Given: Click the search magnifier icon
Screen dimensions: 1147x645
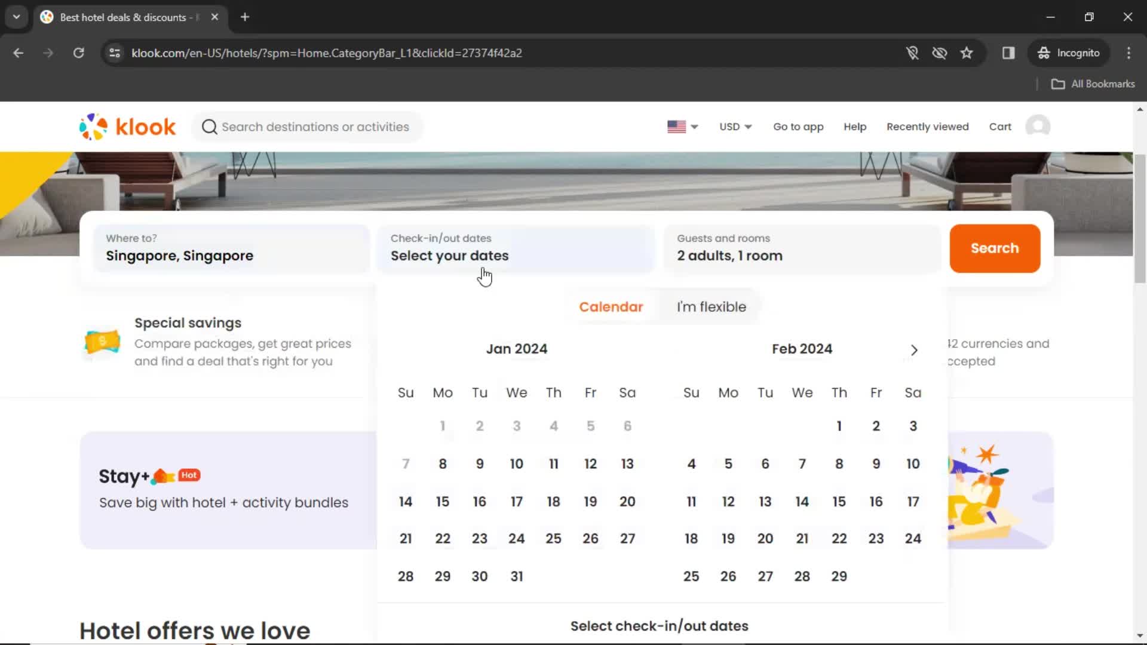Looking at the screenshot, I should pos(208,127).
